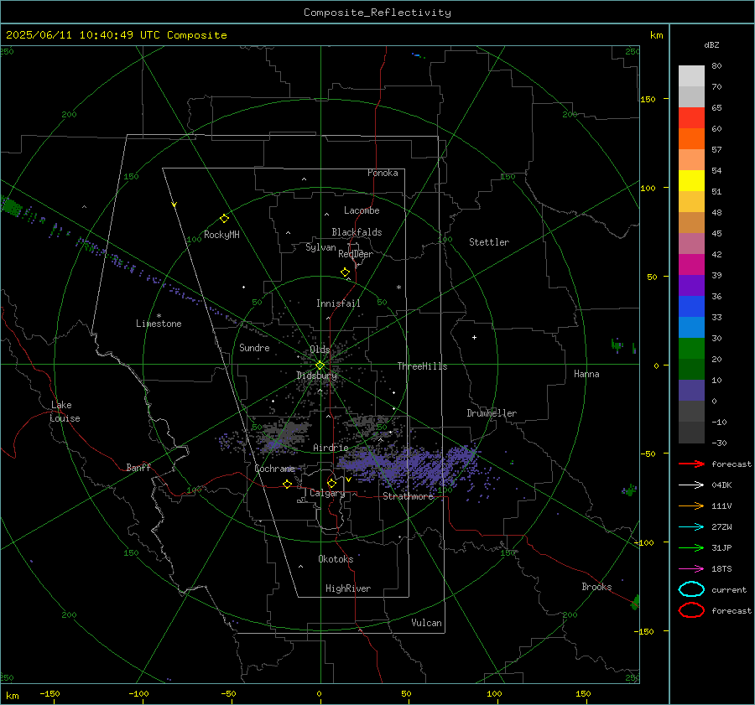Click the Stettler town label
The width and height of the screenshot is (755, 705).
click(489, 242)
